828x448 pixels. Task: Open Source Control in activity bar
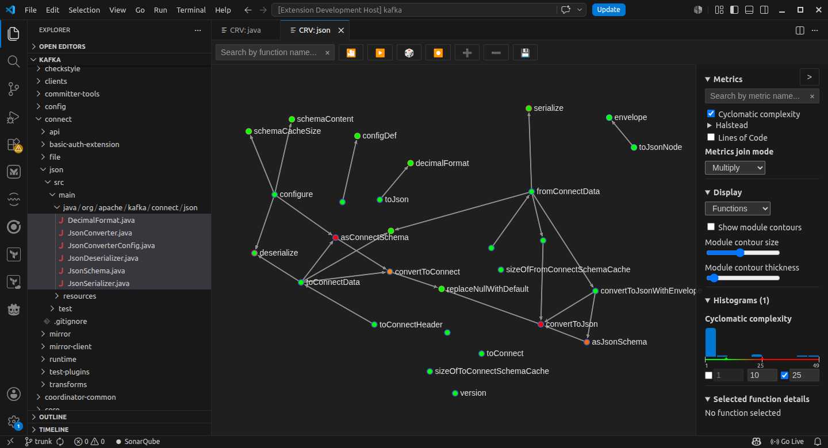tap(14, 88)
